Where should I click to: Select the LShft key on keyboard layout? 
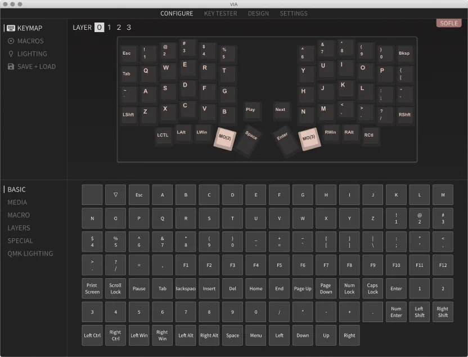(x=129, y=115)
